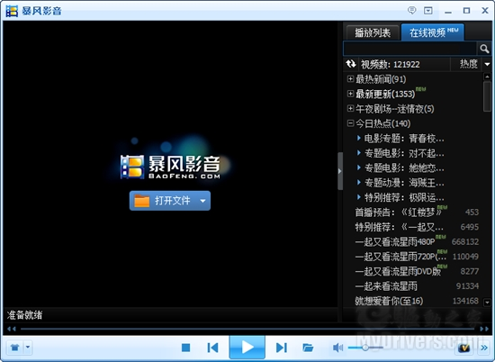This screenshot has height=362, width=495.
Task: Mute the volume speaker icon
Action: 337,348
